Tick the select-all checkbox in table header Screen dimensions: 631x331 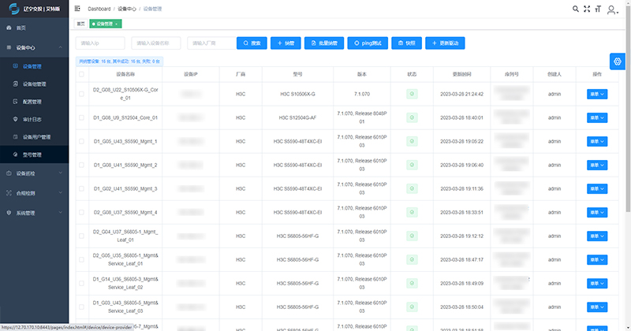(x=81, y=74)
